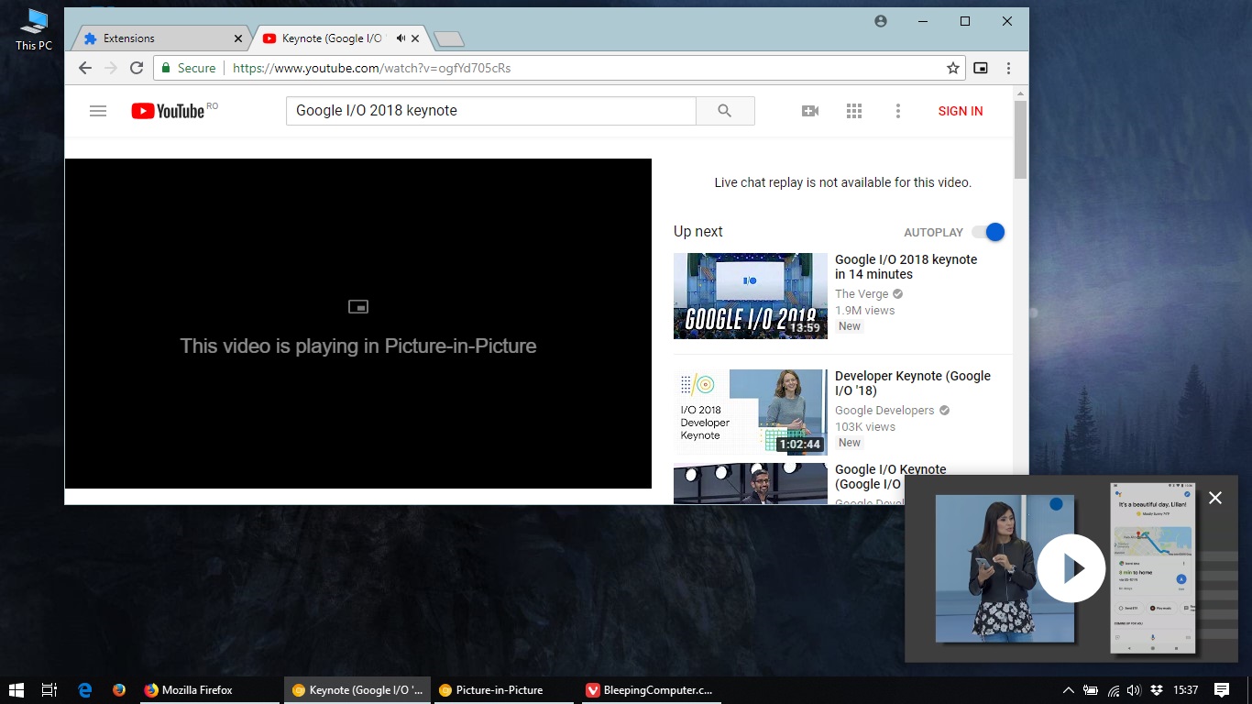Close the Extensions tab
The width and height of the screenshot is (1252, 704).
(238, 38)
